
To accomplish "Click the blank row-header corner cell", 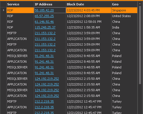I will (x=3, y=4).
